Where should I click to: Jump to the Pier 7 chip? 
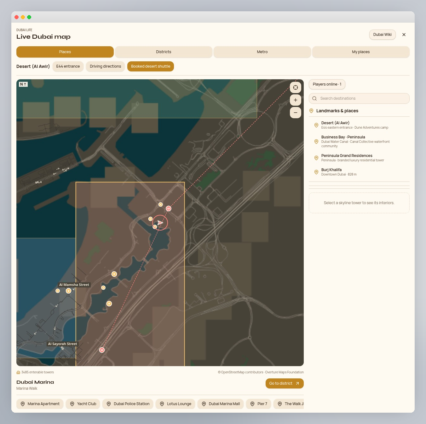click(x=259, y=404)
